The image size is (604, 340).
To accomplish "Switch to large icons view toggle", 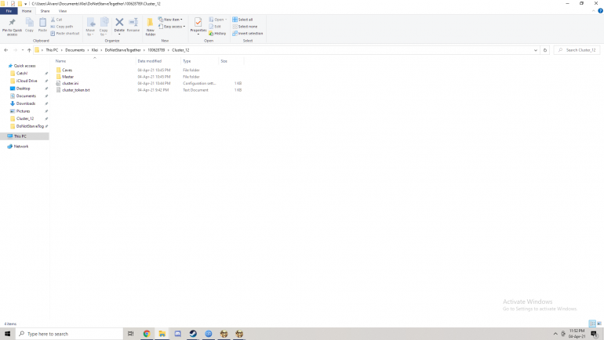I will click(599, 323).
